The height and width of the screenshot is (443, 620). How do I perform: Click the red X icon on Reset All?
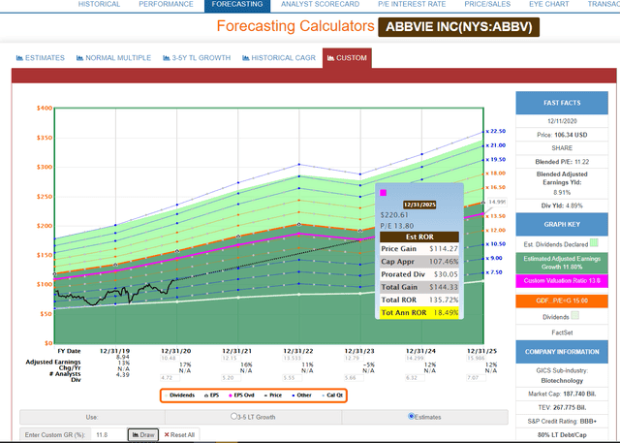click(x=167, y=434)
